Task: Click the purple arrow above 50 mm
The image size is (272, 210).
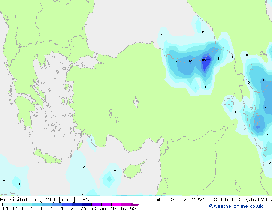Action: point(136,204)
